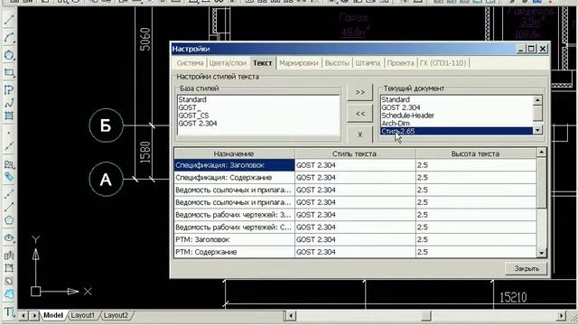Image resolution: width=578 pixels, height=325 pixels.
Task: Select the Construction line tool below Point
Action: tap(9, 146)
